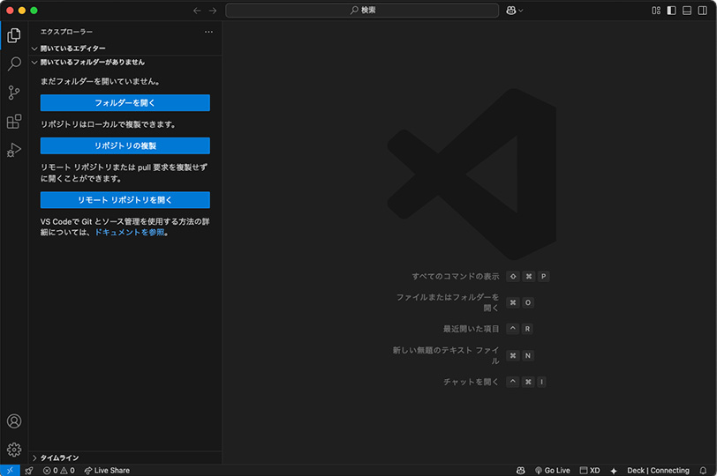Click the リポジトリの複製 button
717x476 pixels.
(x=125, y=145)
